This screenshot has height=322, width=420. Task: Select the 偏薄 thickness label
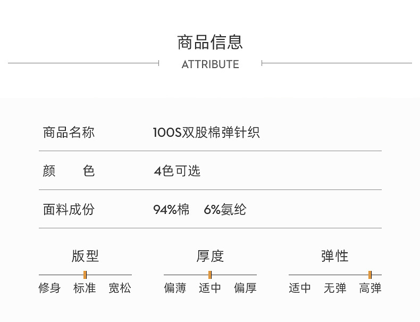(x=175, y=288)
